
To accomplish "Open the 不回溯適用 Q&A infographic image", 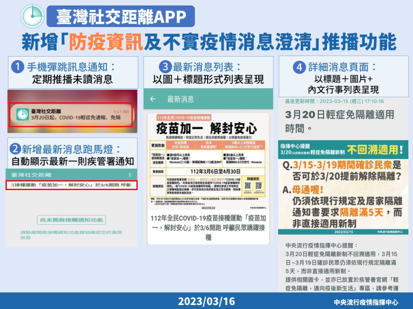I will coord(343,185).
